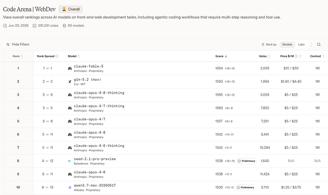The image size is (328, 195).
Task: Open the leaderboard search icon
Action: click(x=318, y=44)
